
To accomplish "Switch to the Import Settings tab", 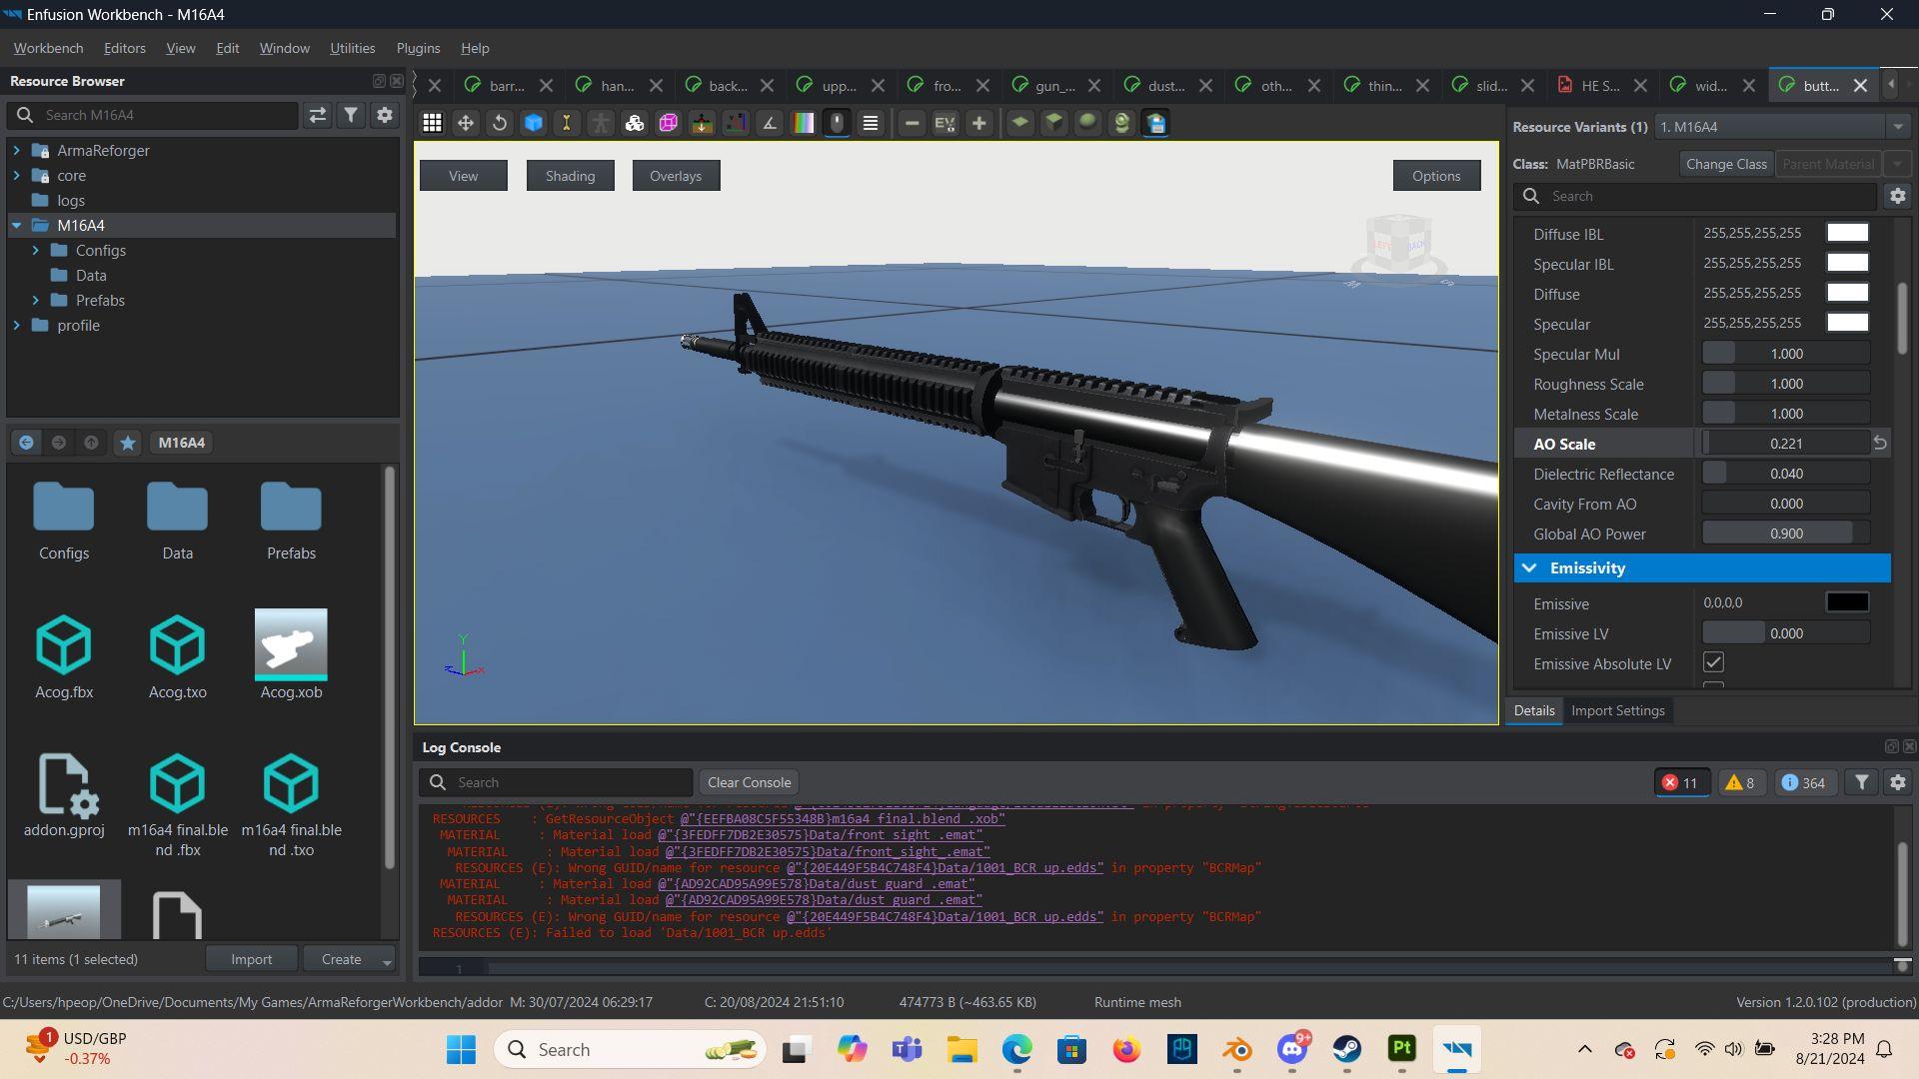I will [1617, 710].
